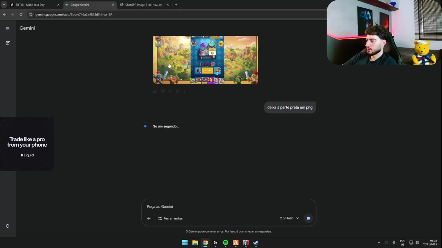
Task: Change the POR US keyboard language
Action: click(x=402, y=242)
